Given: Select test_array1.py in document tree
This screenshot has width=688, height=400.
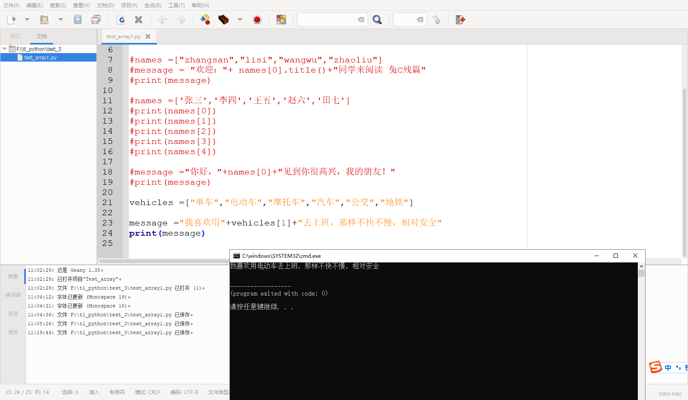Looking at the screenshot, I should click(x=40, y=57).
